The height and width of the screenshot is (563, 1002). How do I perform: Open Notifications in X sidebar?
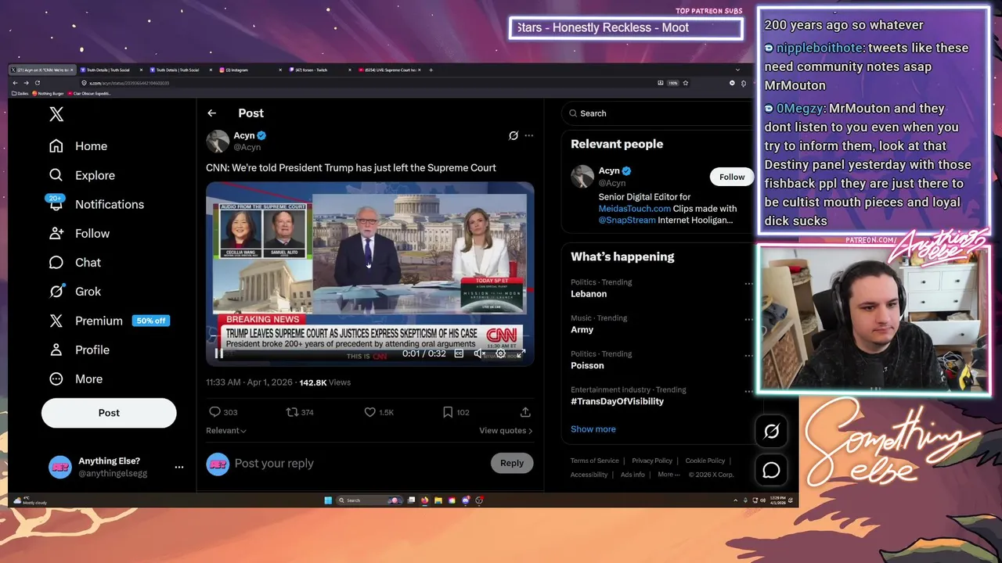point(96,204)
